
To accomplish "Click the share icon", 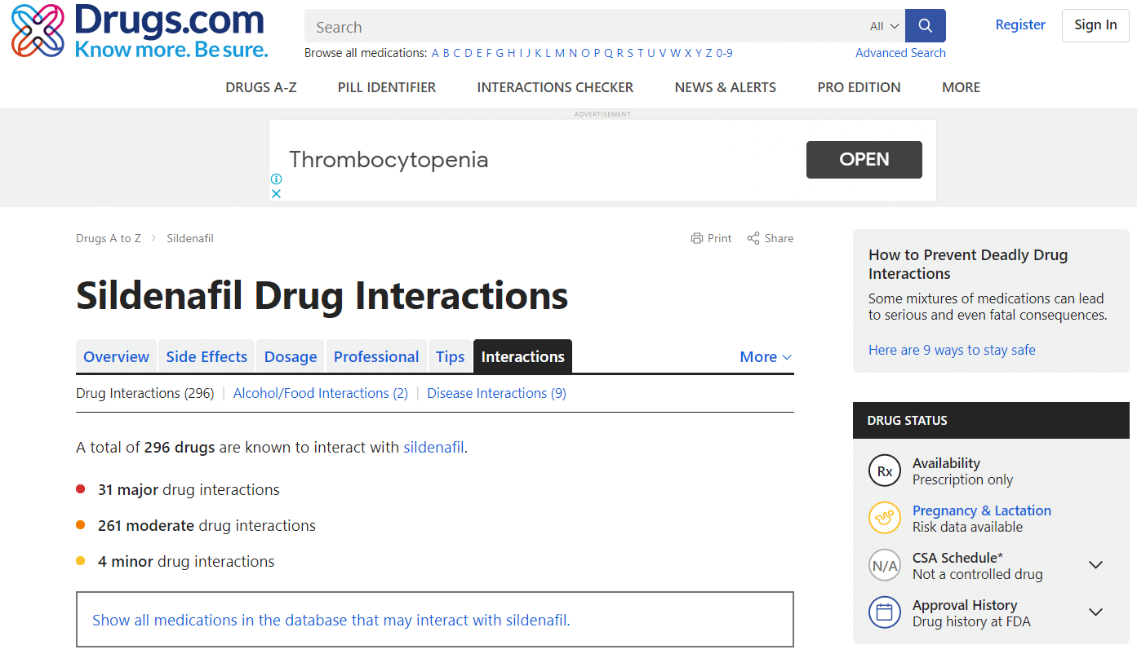I will coord(753,238).
